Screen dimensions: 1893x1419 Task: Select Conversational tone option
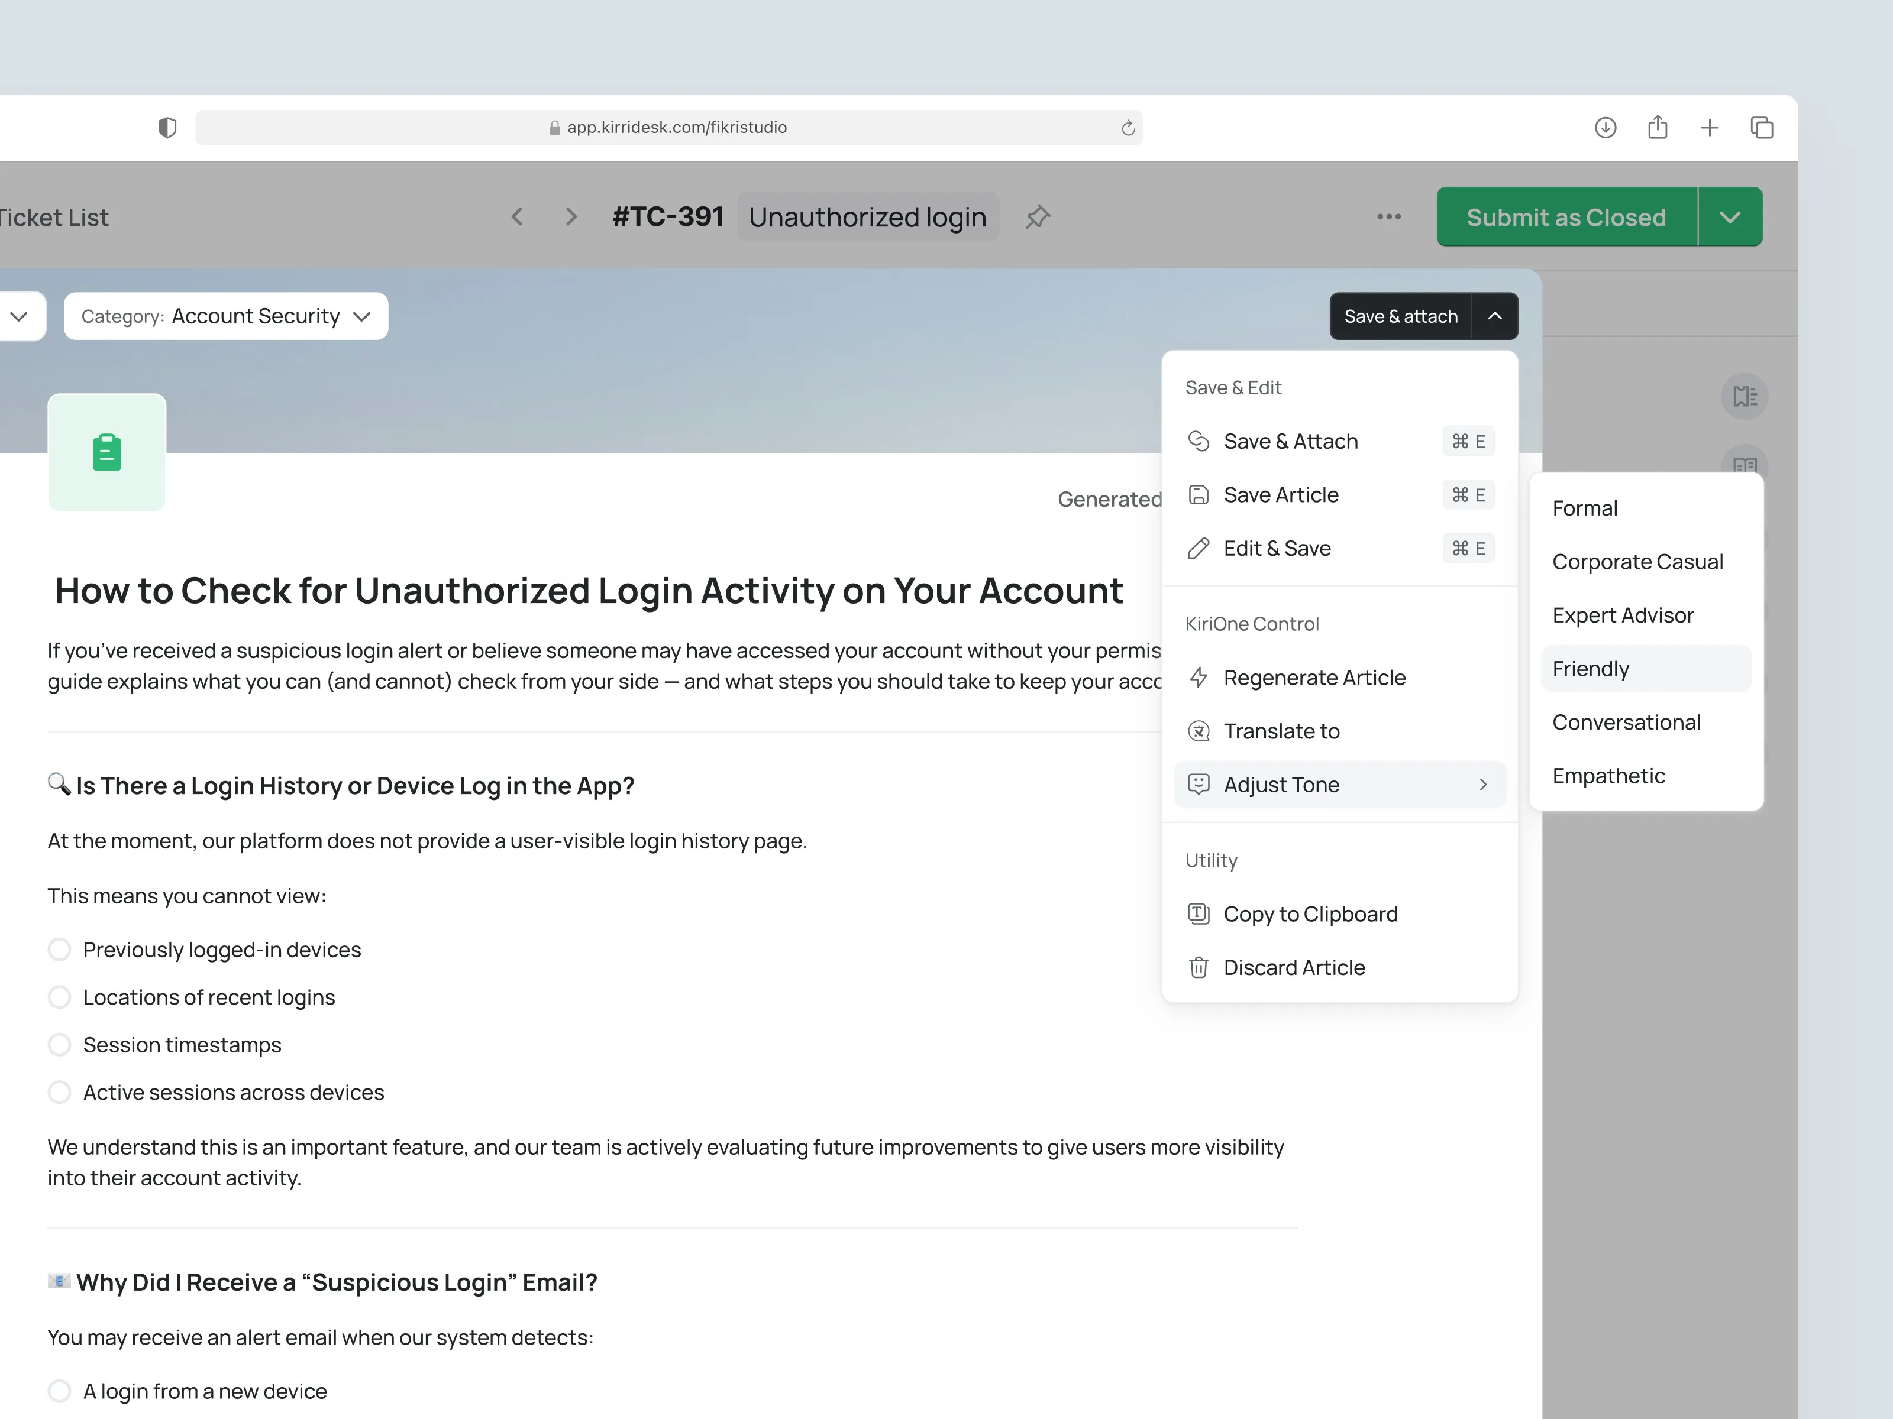tap(1646, 722)
